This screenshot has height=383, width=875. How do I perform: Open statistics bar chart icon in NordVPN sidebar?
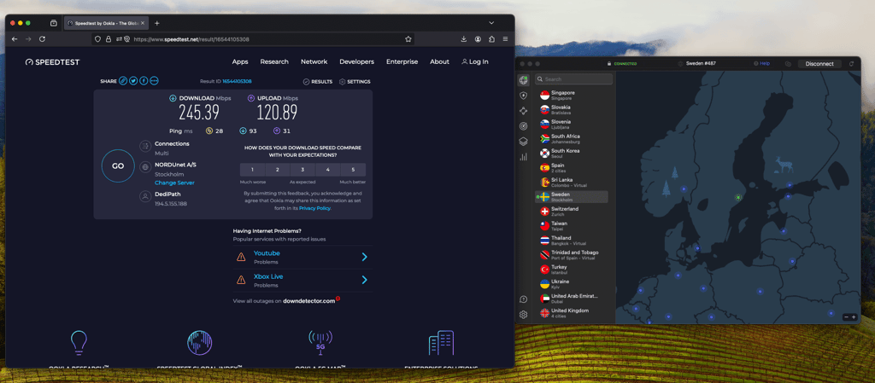[524, 157]
